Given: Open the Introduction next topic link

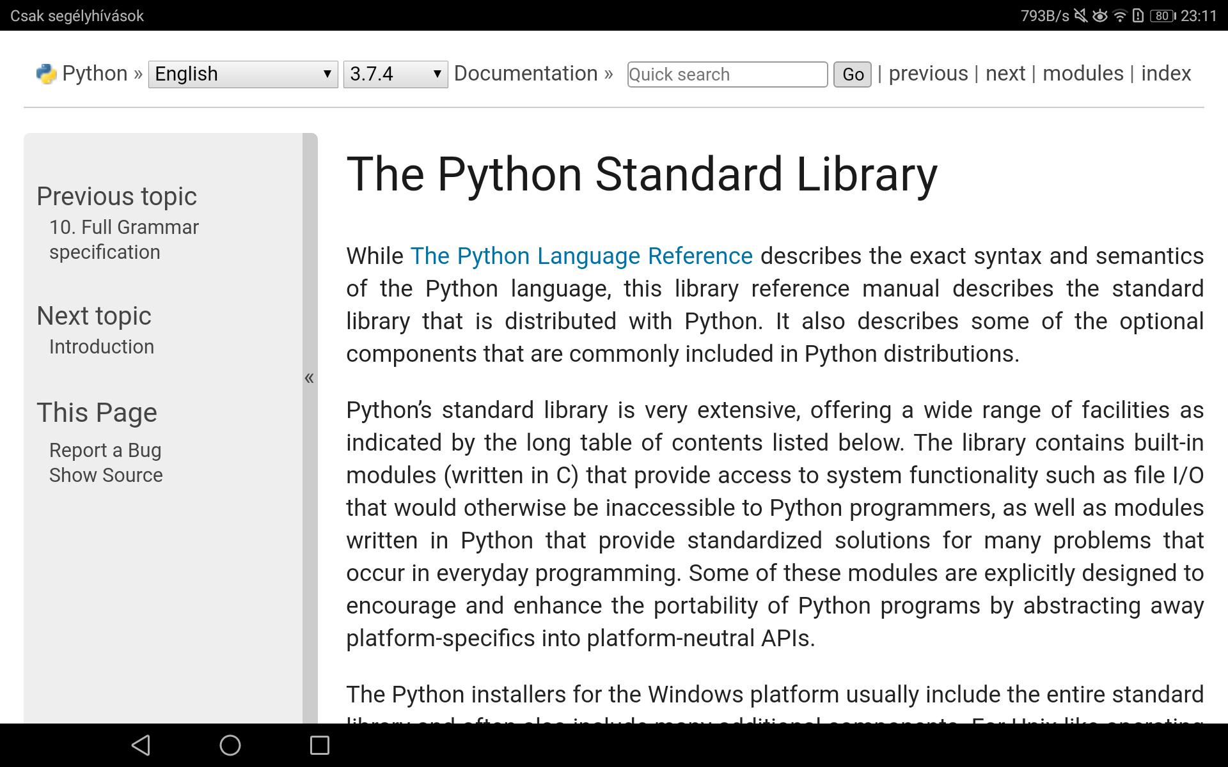Looking at the screenshot, I should [102, 346].
